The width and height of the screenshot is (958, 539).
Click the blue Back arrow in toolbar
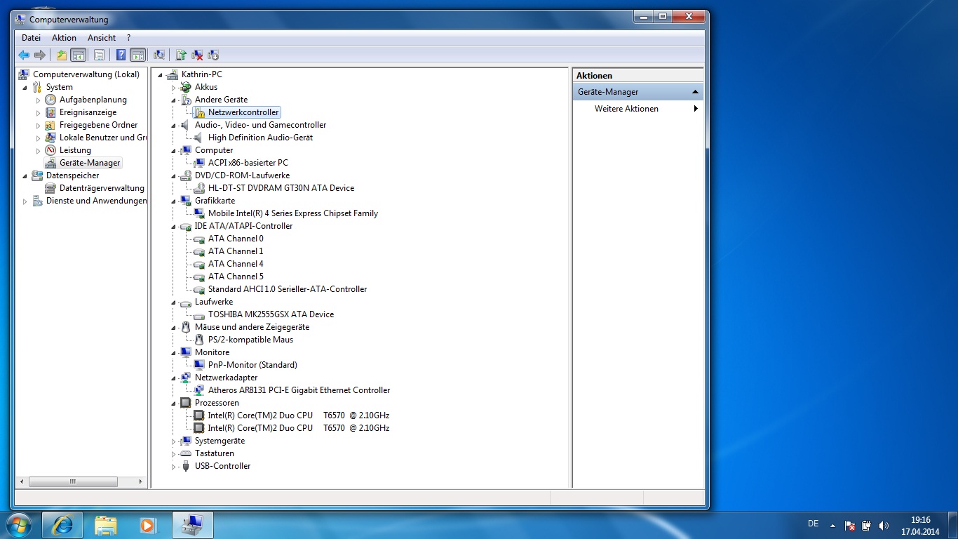(x=24, y=55)
